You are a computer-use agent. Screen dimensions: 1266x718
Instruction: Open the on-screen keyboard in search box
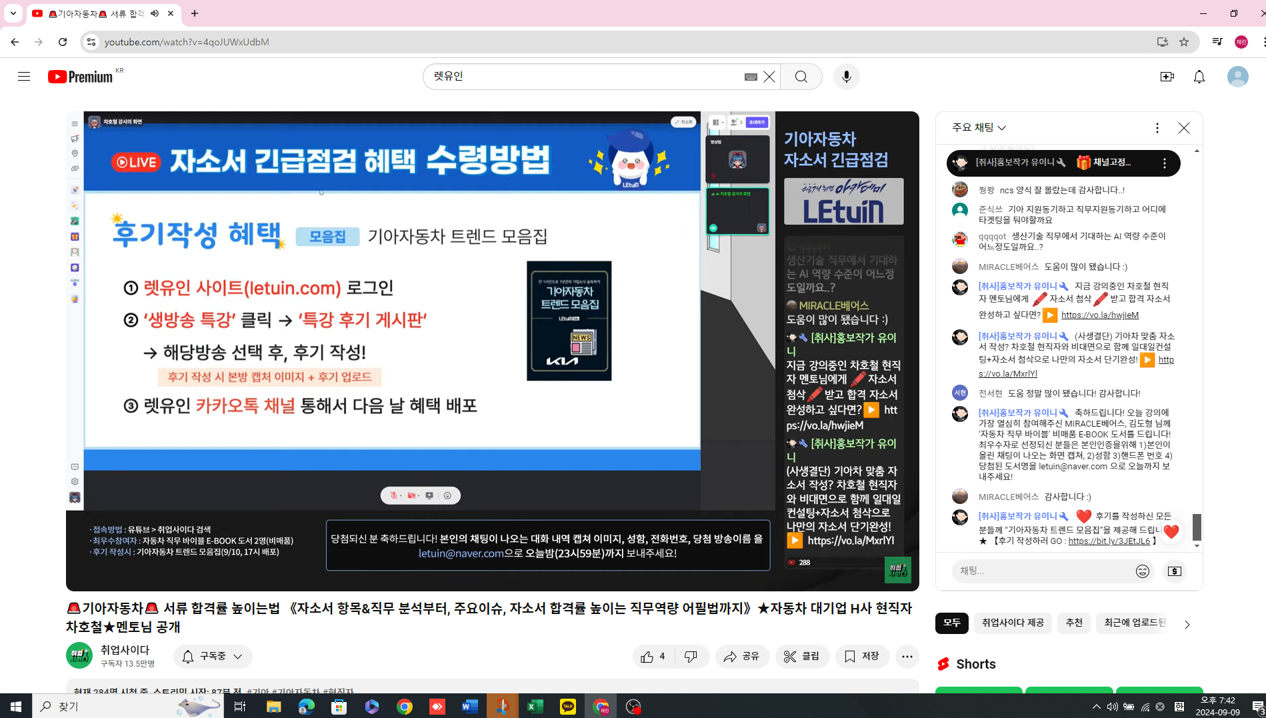(x=751, y=77)
